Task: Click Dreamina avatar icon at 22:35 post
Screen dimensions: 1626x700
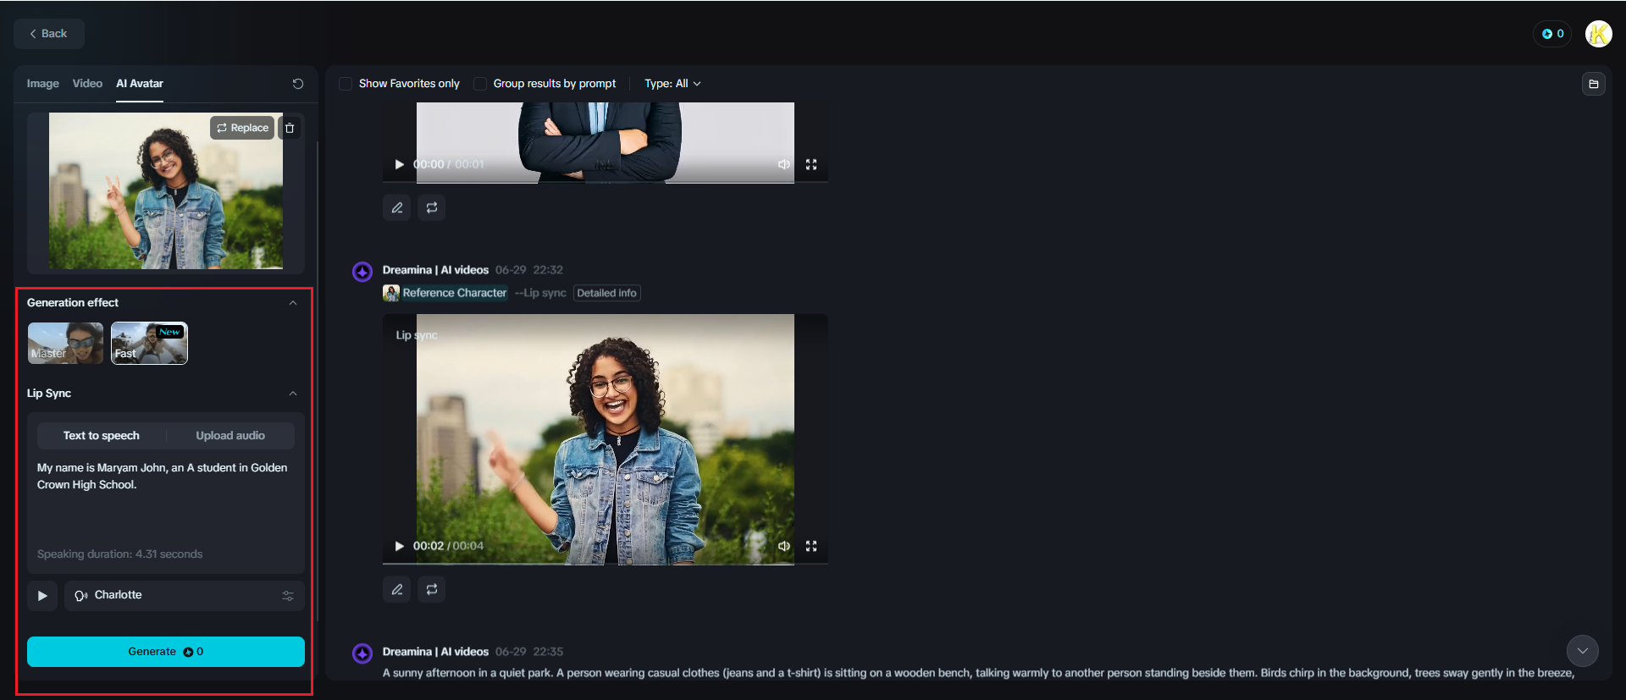Action: click(362, 653)
